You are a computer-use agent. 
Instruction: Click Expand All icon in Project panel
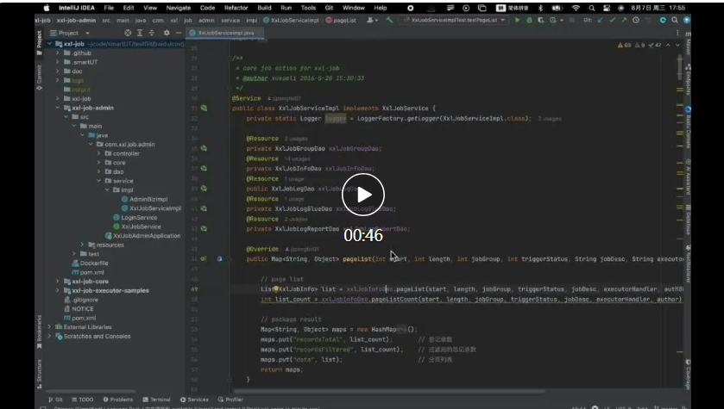point(140,33)
